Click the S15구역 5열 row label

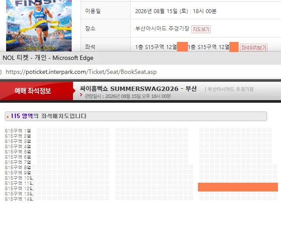[18, 152]
